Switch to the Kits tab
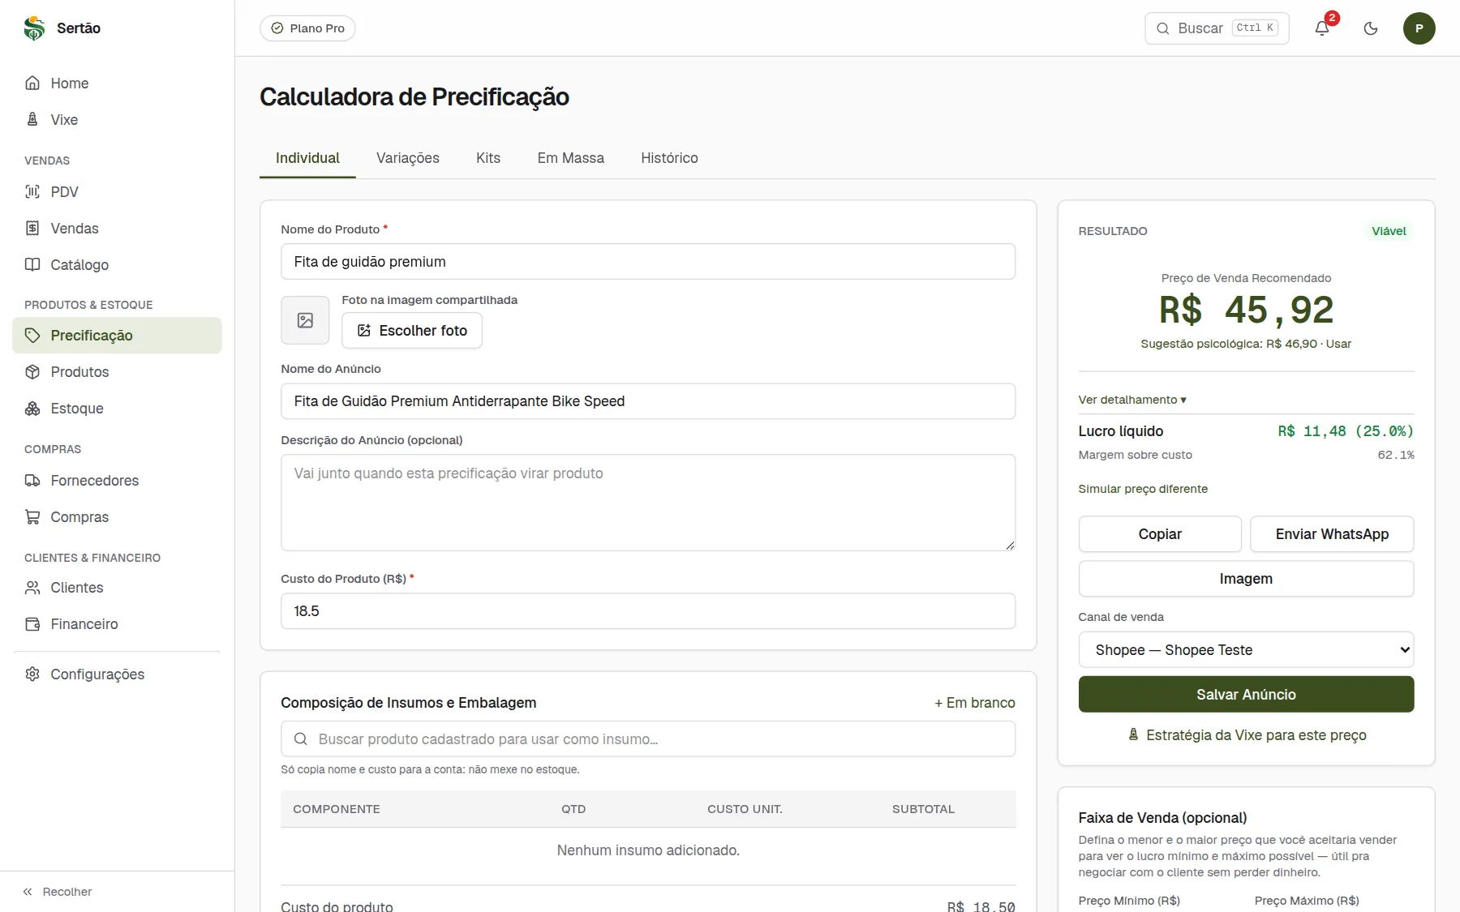Image resolution: width=1460 pixels, height=912 pixels. (x=488, y=158)
